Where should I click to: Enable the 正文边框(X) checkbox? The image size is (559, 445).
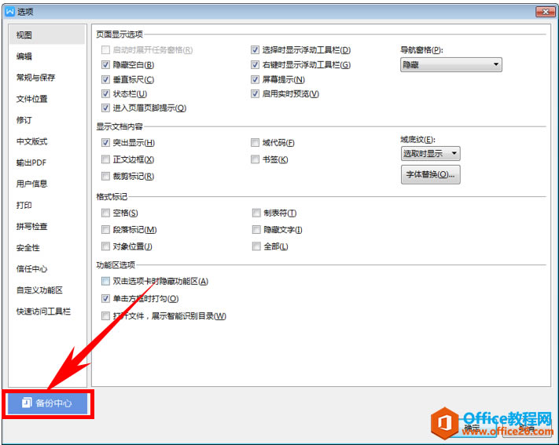[x=105, y=159]
